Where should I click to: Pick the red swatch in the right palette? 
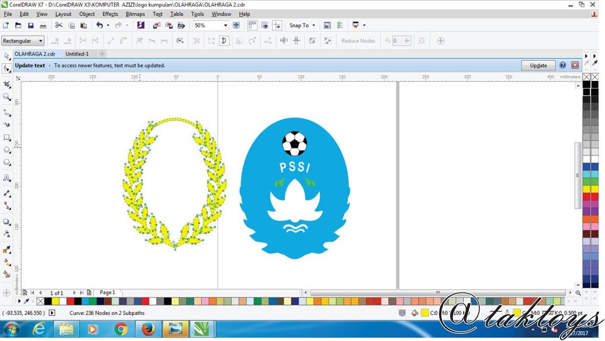[587, 196]
